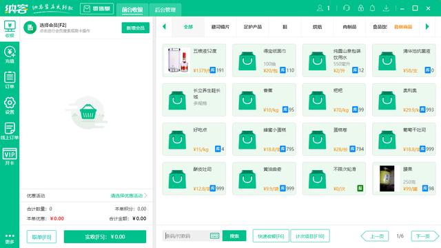The image size is (441, 248).
Task: Select the 烘焙 category tab
Action: [317, 27]
